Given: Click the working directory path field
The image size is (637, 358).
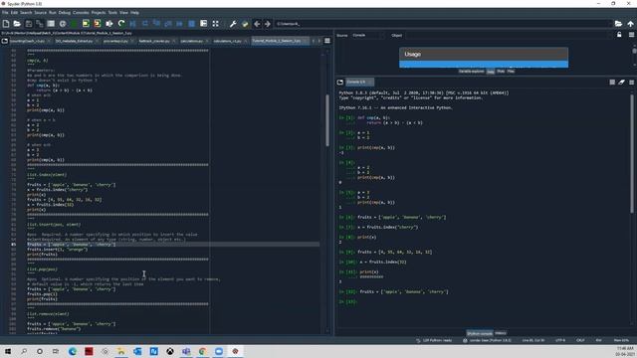Looking at the screenshot, I should (x=443, y=24).
